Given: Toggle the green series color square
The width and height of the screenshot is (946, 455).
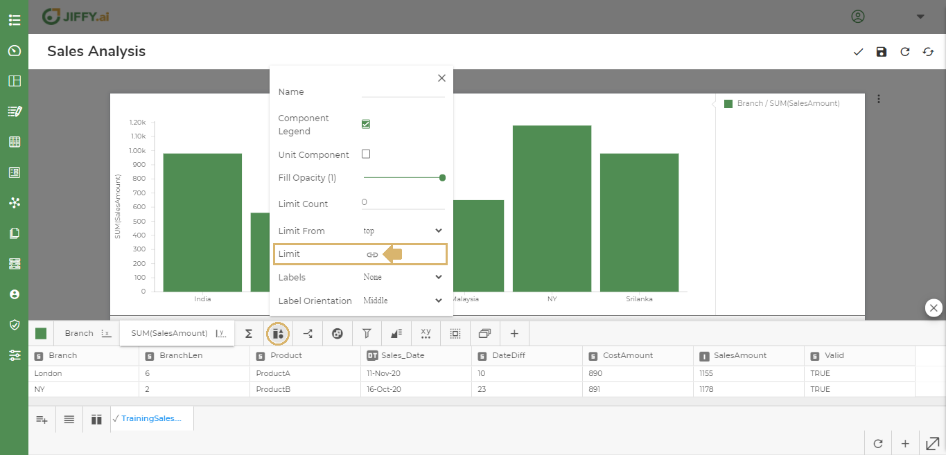Looking at the screenshot, I should (41, 333).
